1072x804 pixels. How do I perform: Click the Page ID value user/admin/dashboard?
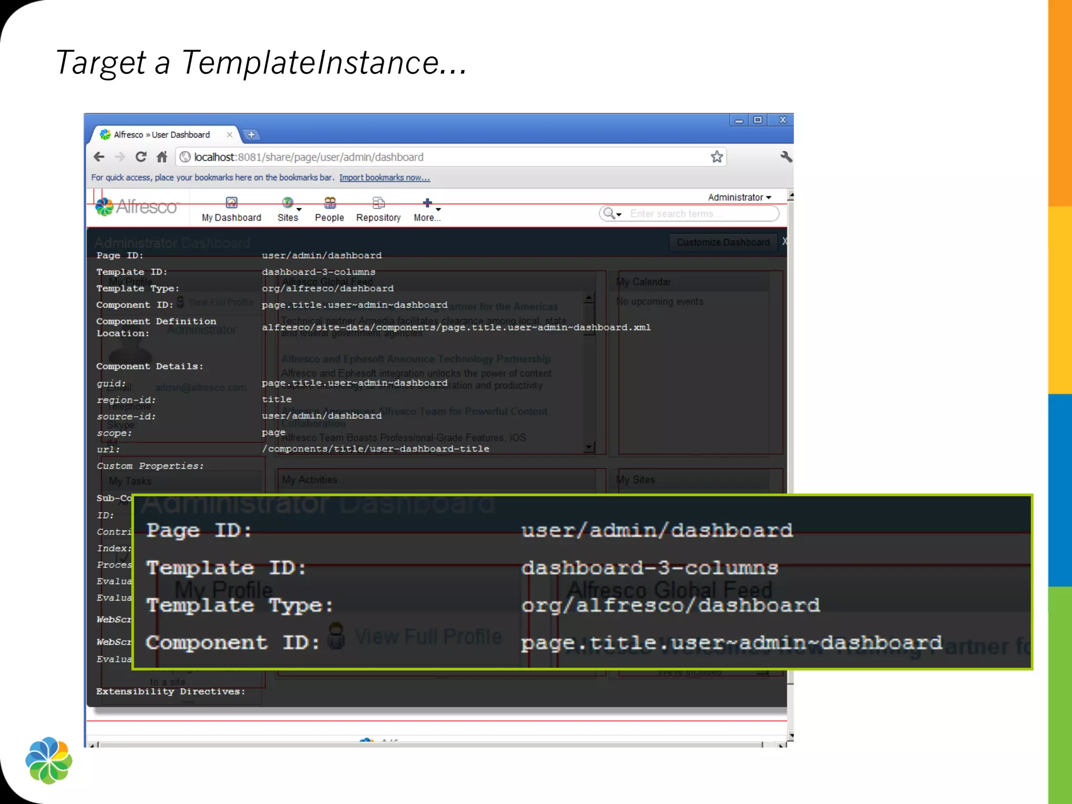point(322,255)
